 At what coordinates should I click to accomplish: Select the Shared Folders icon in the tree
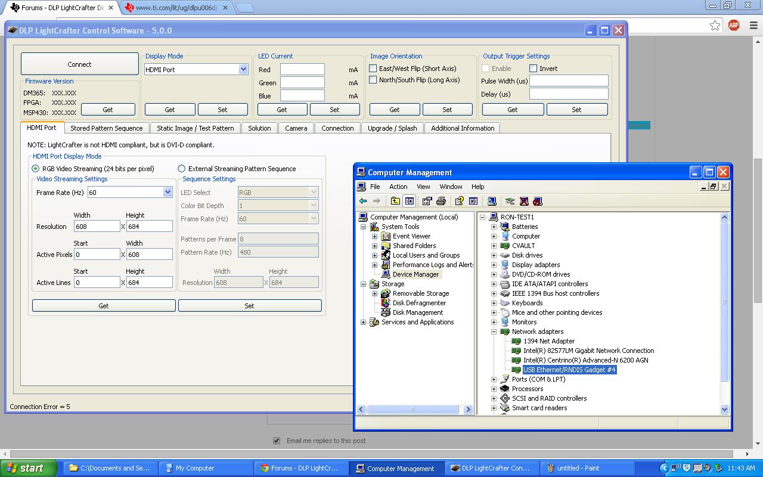386,246
